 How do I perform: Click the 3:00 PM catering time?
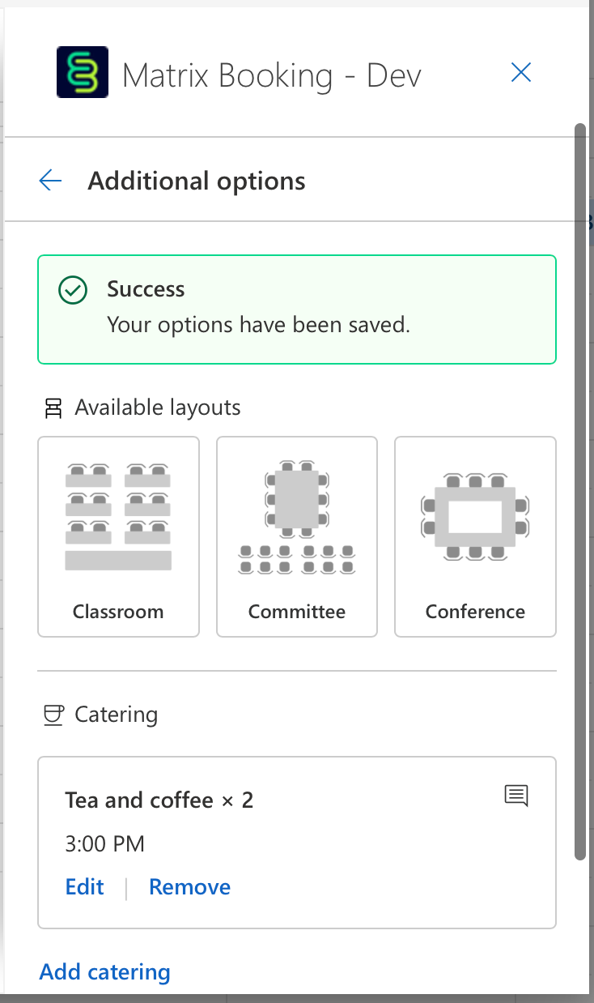(104, 844)
